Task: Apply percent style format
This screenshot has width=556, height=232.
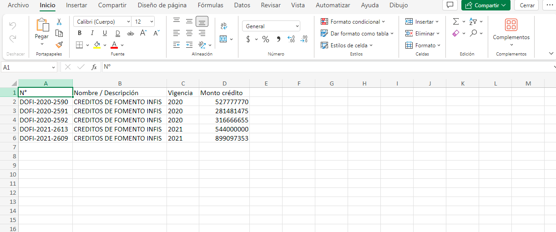Action: (x=266, y=39)
